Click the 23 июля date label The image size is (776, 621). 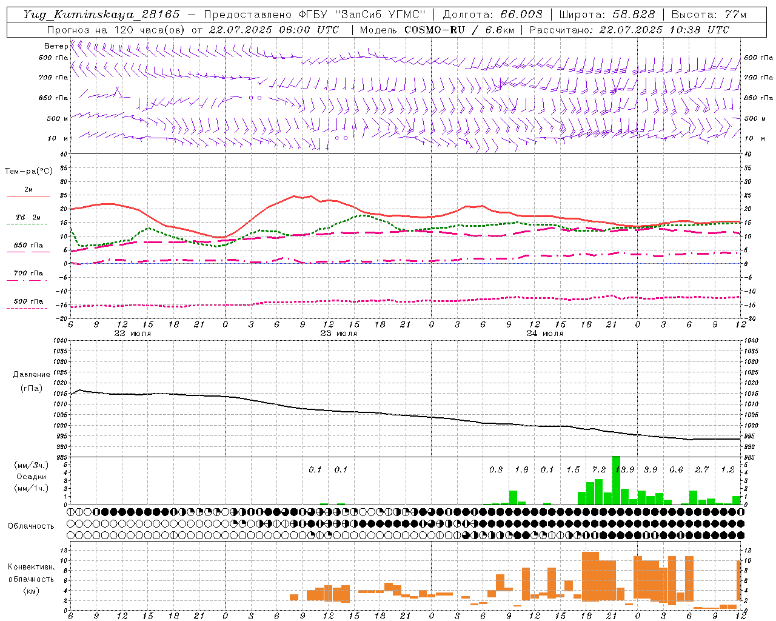click(x=338, y=334)
